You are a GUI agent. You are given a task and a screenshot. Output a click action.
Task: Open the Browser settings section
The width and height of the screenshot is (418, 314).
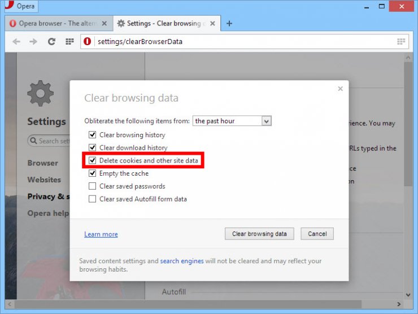(x=43, y=163)
